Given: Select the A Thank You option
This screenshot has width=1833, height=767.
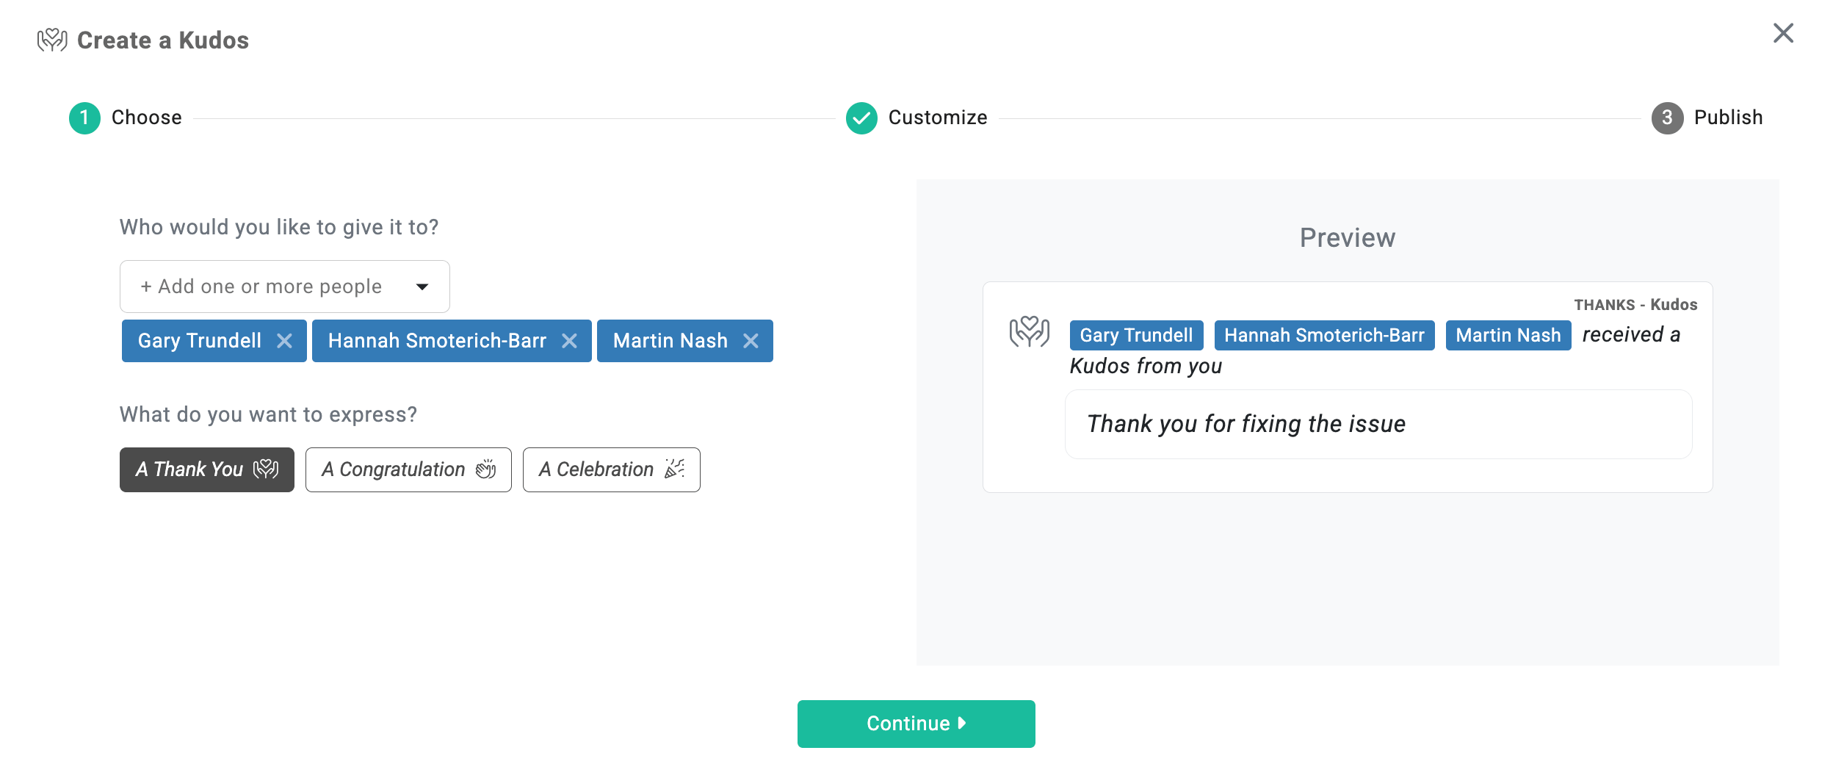Looking at the screenshot, I should [x=206, y=469].
